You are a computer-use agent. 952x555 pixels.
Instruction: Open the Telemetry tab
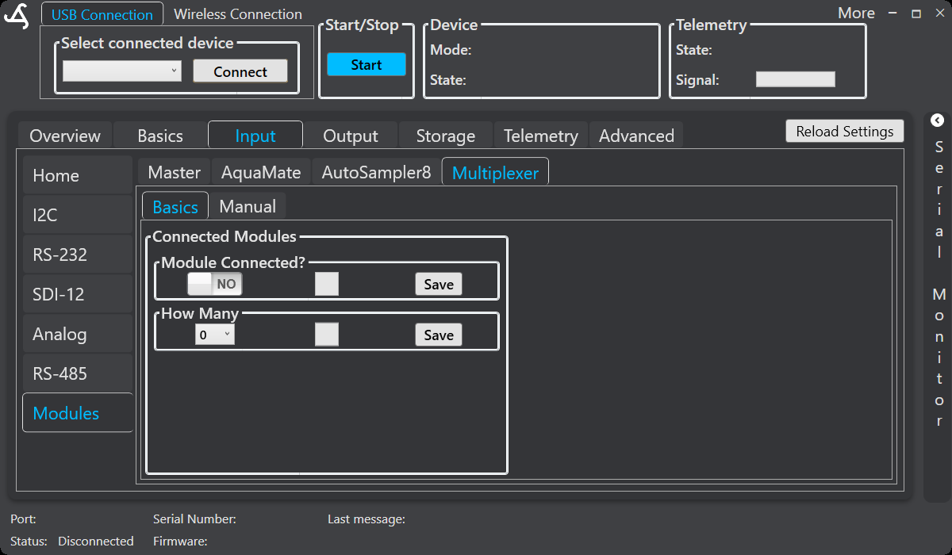pos(541,136)
